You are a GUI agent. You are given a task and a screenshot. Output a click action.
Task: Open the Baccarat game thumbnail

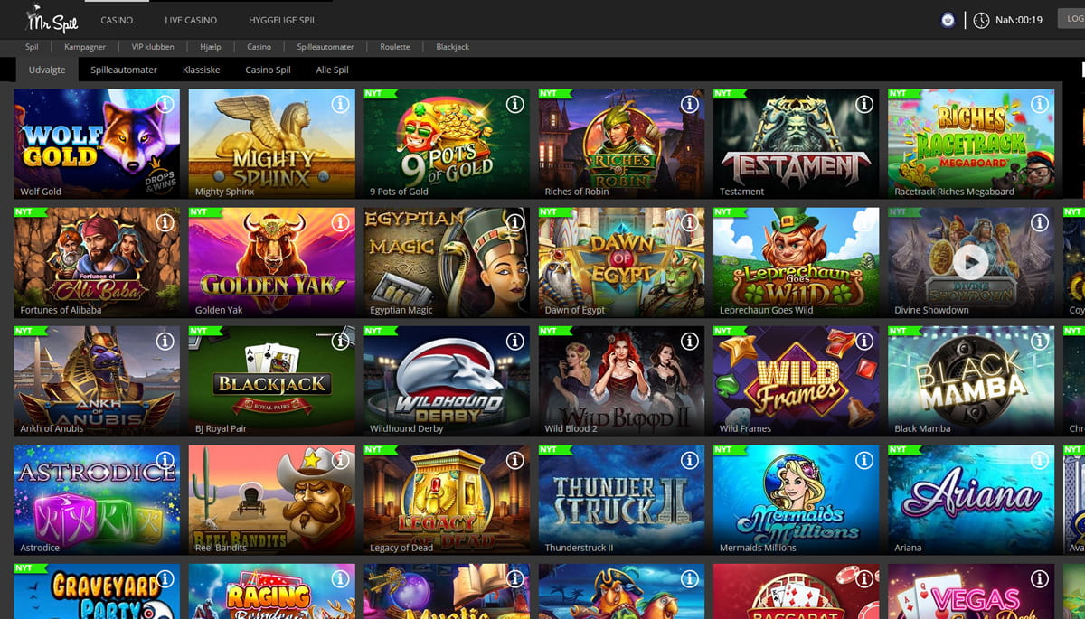[x=796, y=591]
